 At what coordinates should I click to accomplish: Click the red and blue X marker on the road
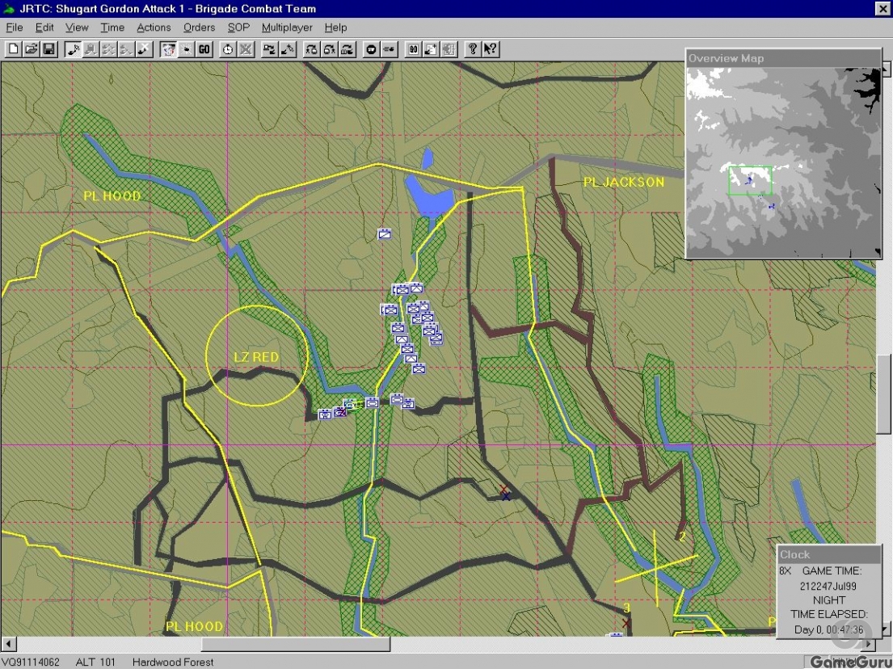(x=504, y=493)
